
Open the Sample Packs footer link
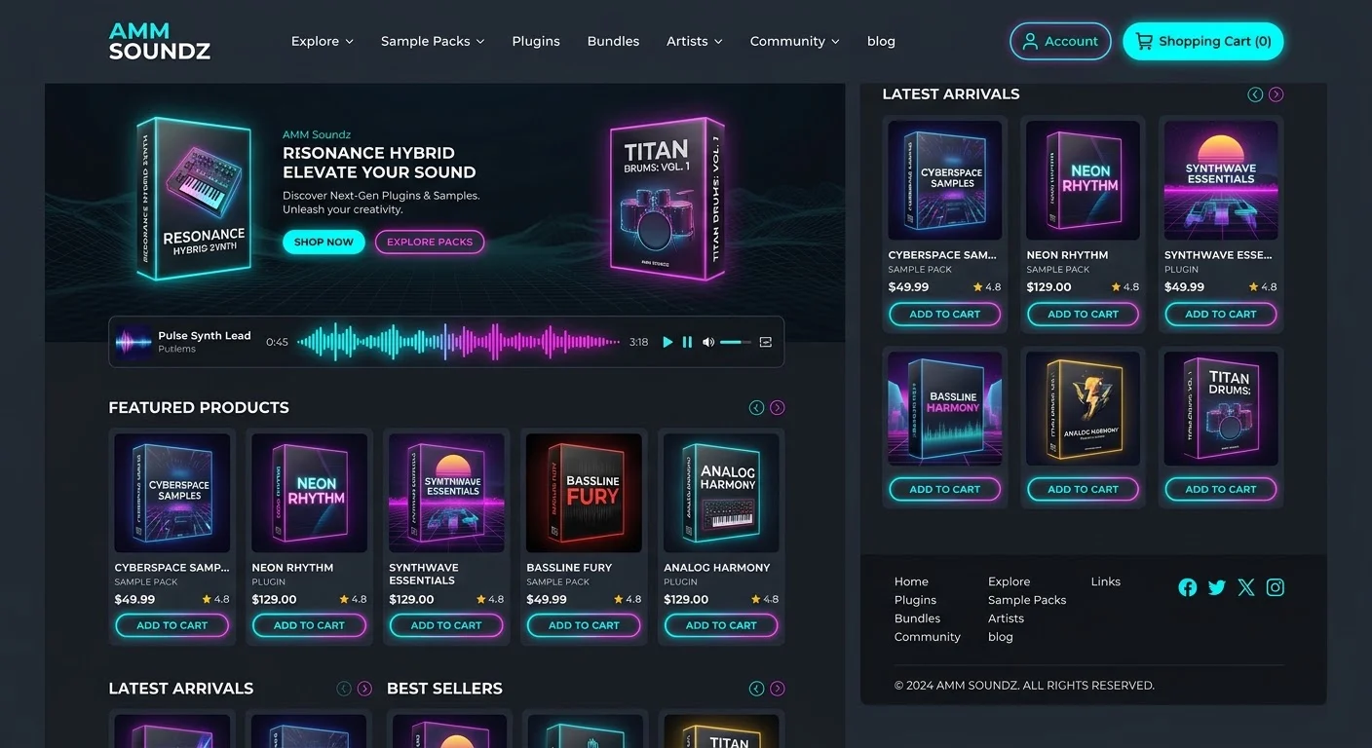[1027, 600]
